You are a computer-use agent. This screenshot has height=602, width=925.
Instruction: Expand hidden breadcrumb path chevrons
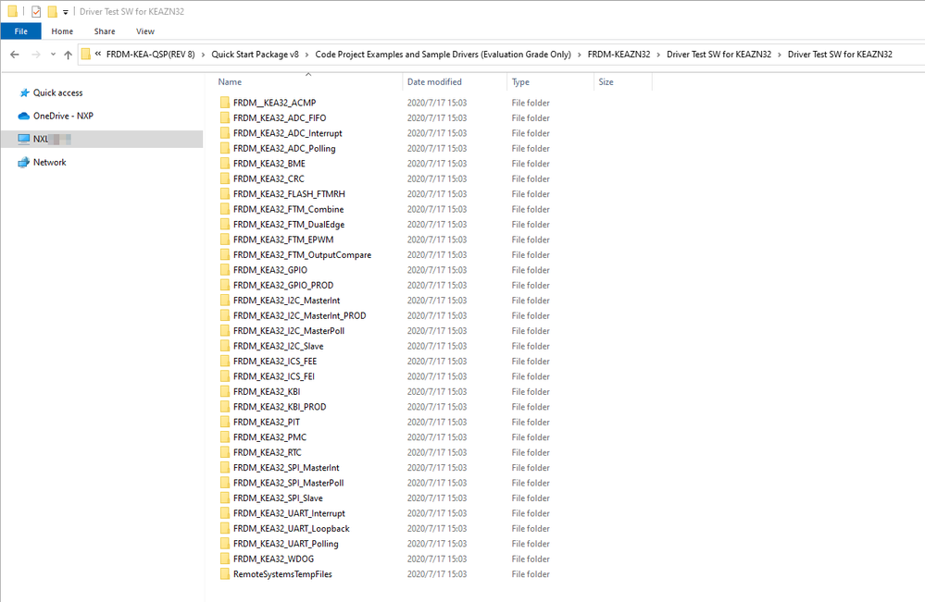[98, 55]
